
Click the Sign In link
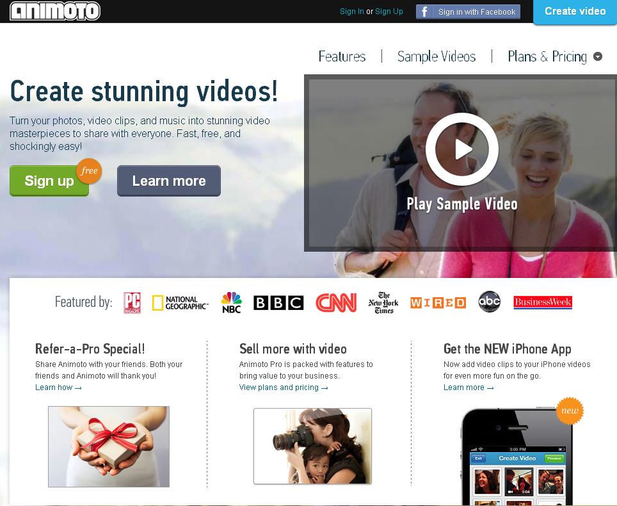352,12
